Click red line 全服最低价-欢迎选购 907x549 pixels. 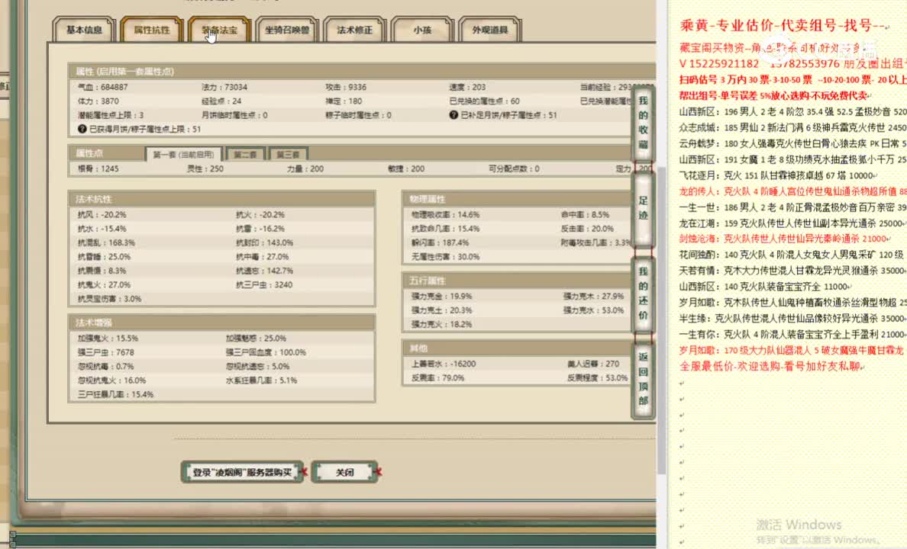(771, 367)
